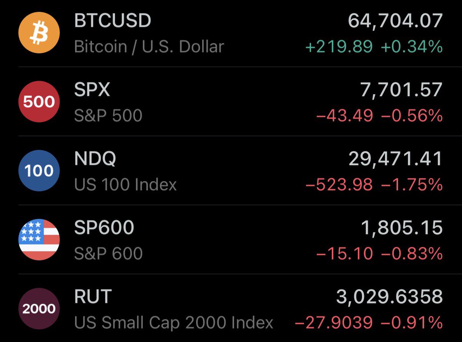Select the SP600 ticker name
462x342 pixels.
104,228
